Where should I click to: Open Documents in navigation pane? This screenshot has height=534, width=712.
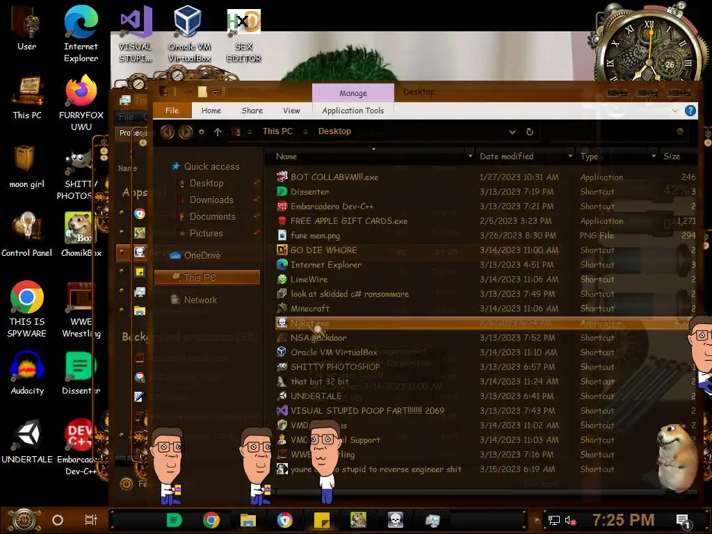tap(213, 217)
